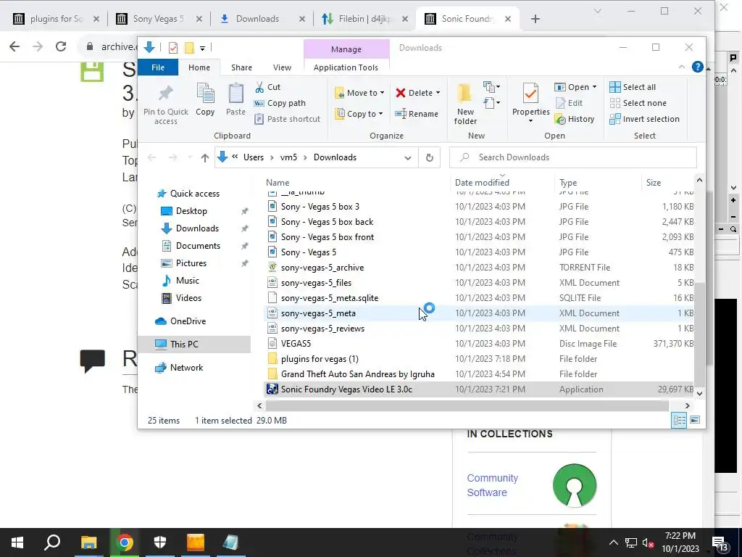Expand the Properties dropdown arrow
742x557 pixels.
pos(530,121)
